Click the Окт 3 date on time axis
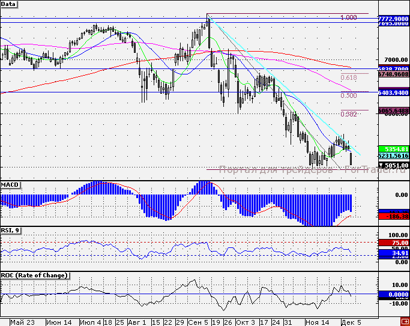410x326 pixels. click(x=245, y=322)
